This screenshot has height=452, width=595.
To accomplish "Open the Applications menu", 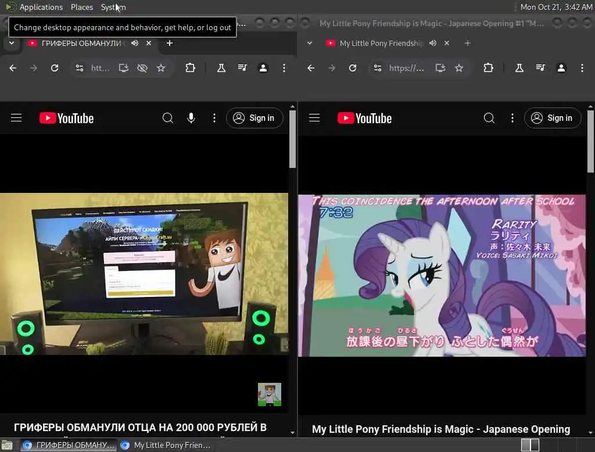I will (41, 7).
